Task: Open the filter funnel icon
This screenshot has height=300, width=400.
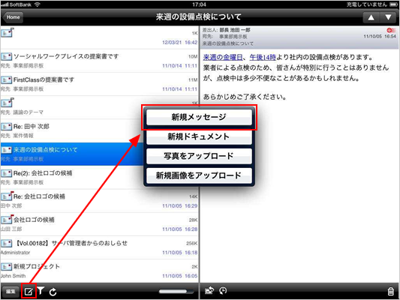Action: [x=41, y=290]
